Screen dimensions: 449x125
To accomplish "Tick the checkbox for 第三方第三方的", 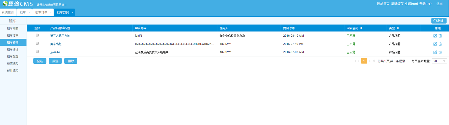I will [37, 35].
